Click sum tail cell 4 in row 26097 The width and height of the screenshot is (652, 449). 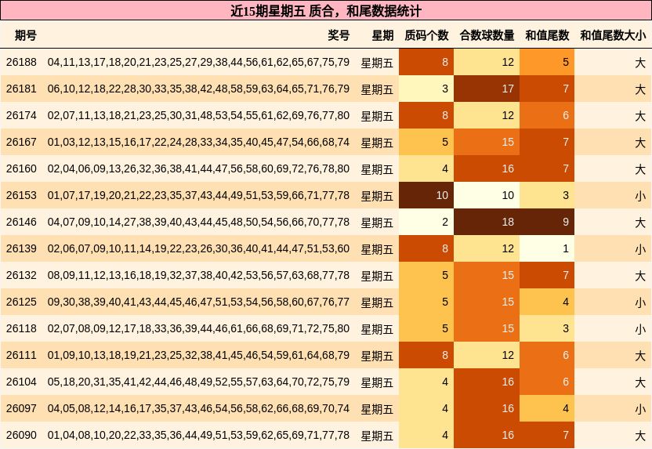547,408
